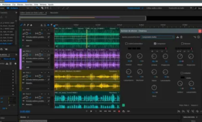The height and width of the screenshot is (122, 202).
Task: Click the red Record transport button
Action: tap(119, 111)
